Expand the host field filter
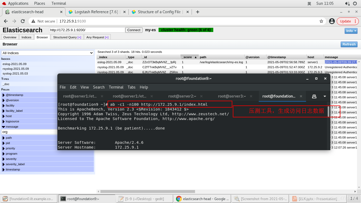 point(48,116)
